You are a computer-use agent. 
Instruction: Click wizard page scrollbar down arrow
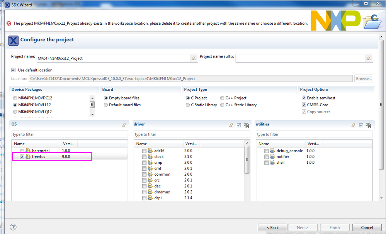point(381,198)
